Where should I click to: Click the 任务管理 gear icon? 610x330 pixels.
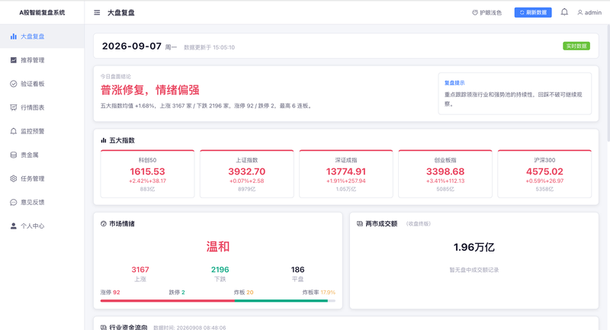coord(14,179)
